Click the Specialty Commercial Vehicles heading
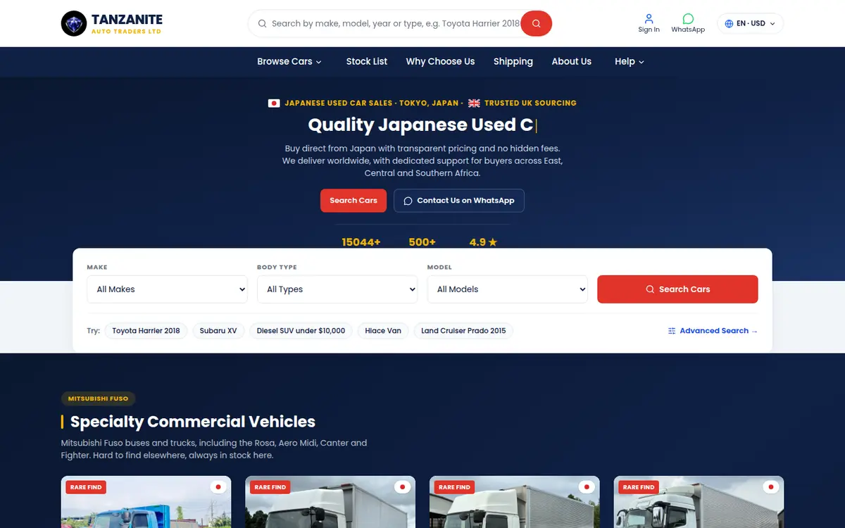845x528 pixels. coord(193,422)
